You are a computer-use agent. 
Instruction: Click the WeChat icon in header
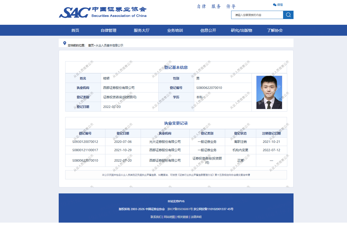[x=274, y=5]
